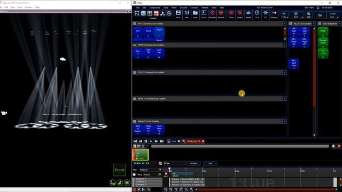Close the COL FX Command Go Cuelists panel
The width and height of the screenshot is (342, 192).
point(284,73)
